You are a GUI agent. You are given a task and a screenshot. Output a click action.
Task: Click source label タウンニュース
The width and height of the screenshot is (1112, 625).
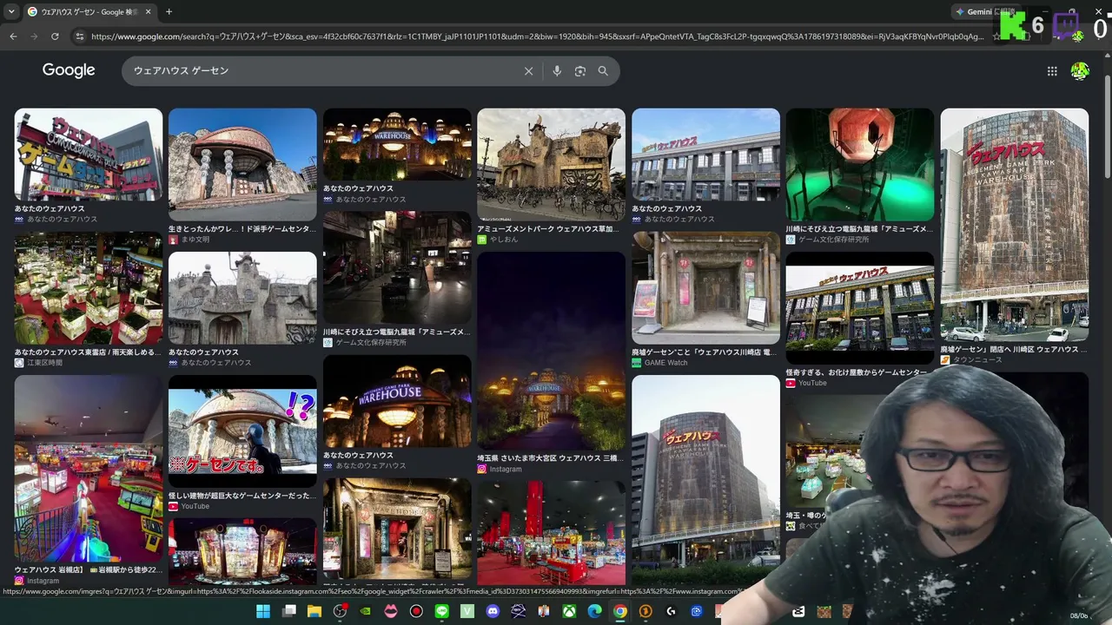(x=977, y=359)
